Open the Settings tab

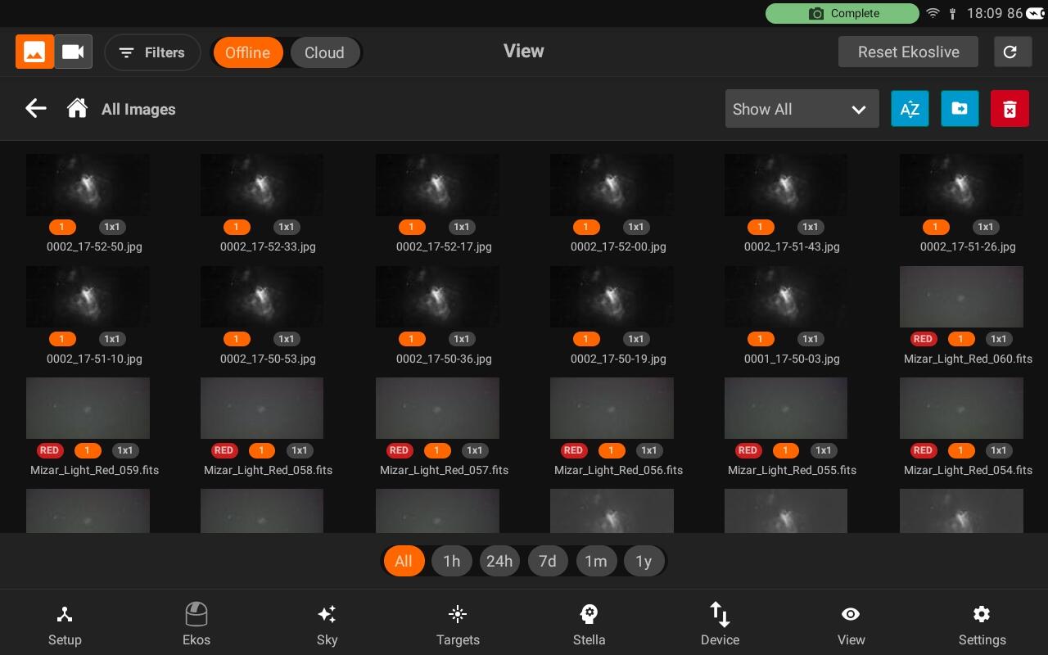(x=982, y=625)
